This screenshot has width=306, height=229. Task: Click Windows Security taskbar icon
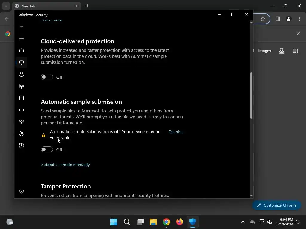point(193,222)
